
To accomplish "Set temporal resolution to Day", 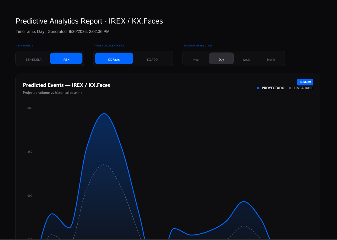I will tap(221, 58).
